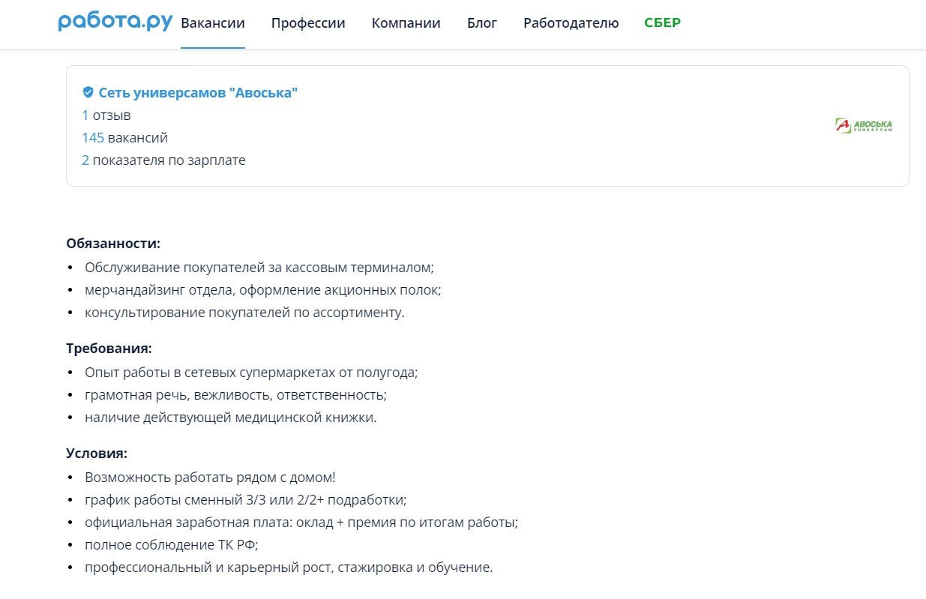Click the verified checkmark badge beside Авоська
The image size is (926, 599).
click(x=88, y=92)
